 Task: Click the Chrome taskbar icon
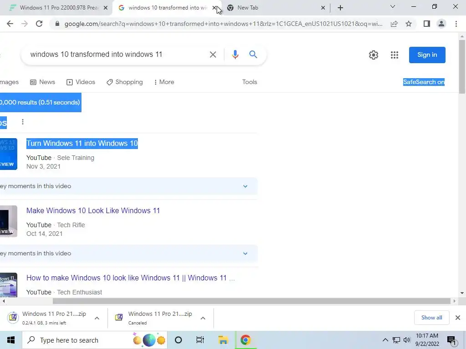245,340
